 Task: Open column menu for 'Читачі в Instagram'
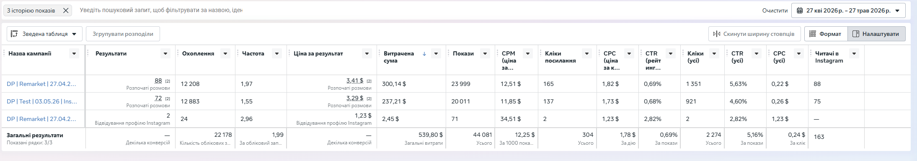(854, 53)
